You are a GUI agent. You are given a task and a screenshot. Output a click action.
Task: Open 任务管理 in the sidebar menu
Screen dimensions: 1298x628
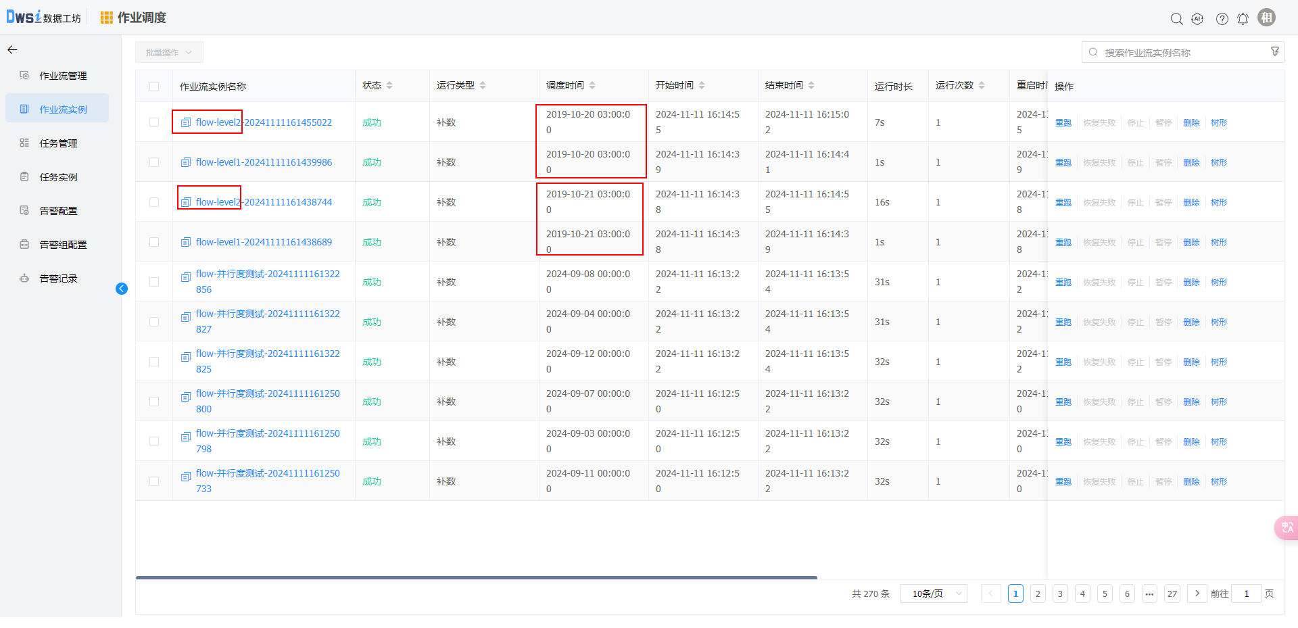(58, 143)
